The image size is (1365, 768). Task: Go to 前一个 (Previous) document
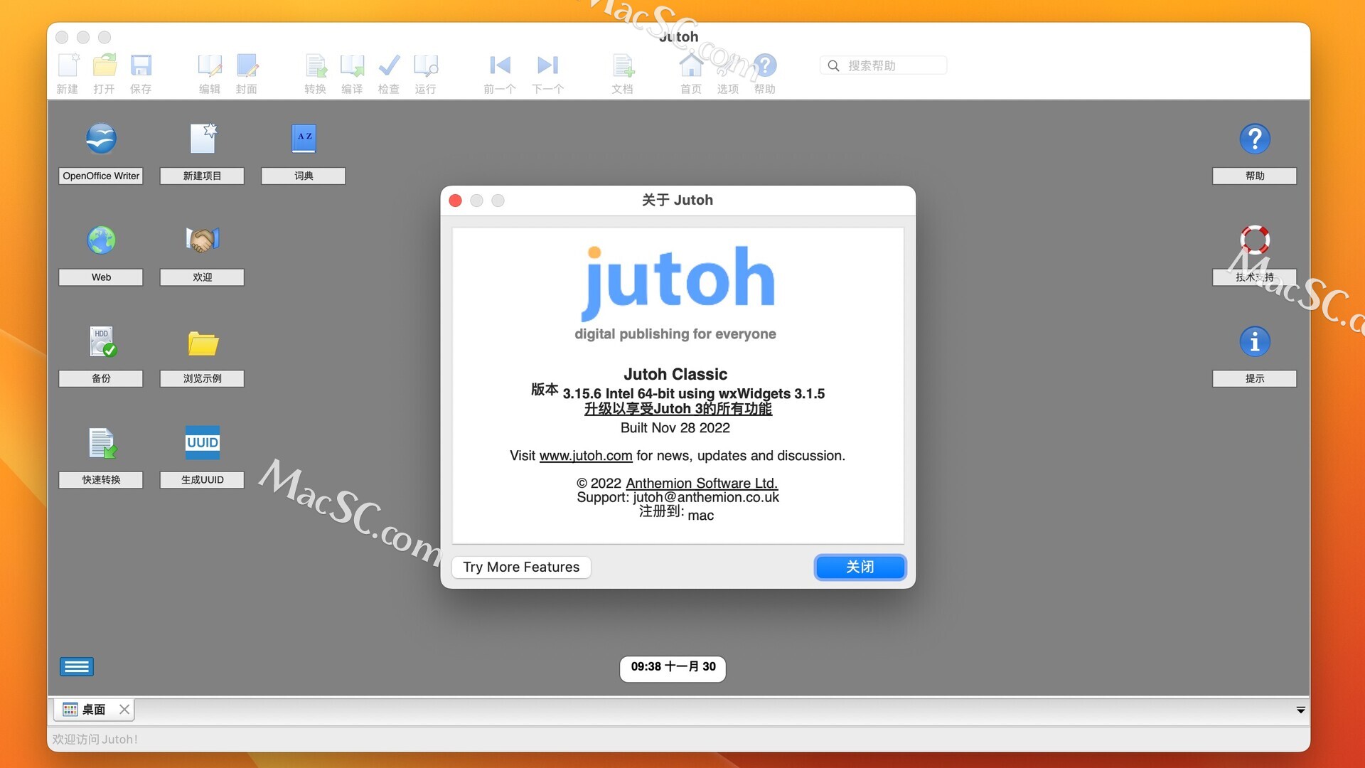500,65
